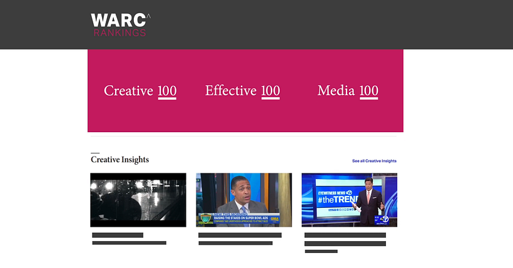Click the WARC Rankings logo
The image size is (513, 268).
coord(121,25)
